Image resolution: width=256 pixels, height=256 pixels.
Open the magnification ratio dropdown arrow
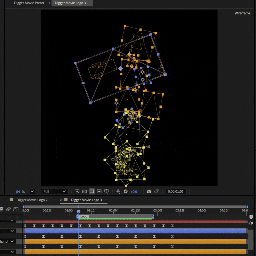coord(32,191)
